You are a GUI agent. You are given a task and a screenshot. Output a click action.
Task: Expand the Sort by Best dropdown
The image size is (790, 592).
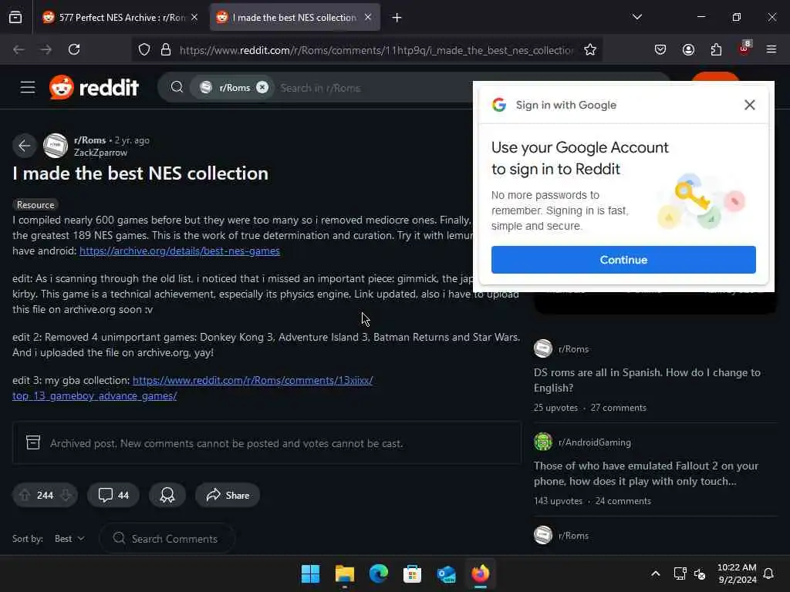69,539
